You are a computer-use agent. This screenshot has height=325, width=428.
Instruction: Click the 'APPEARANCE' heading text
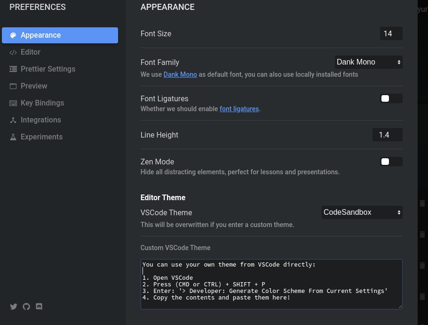coord(167,7)
